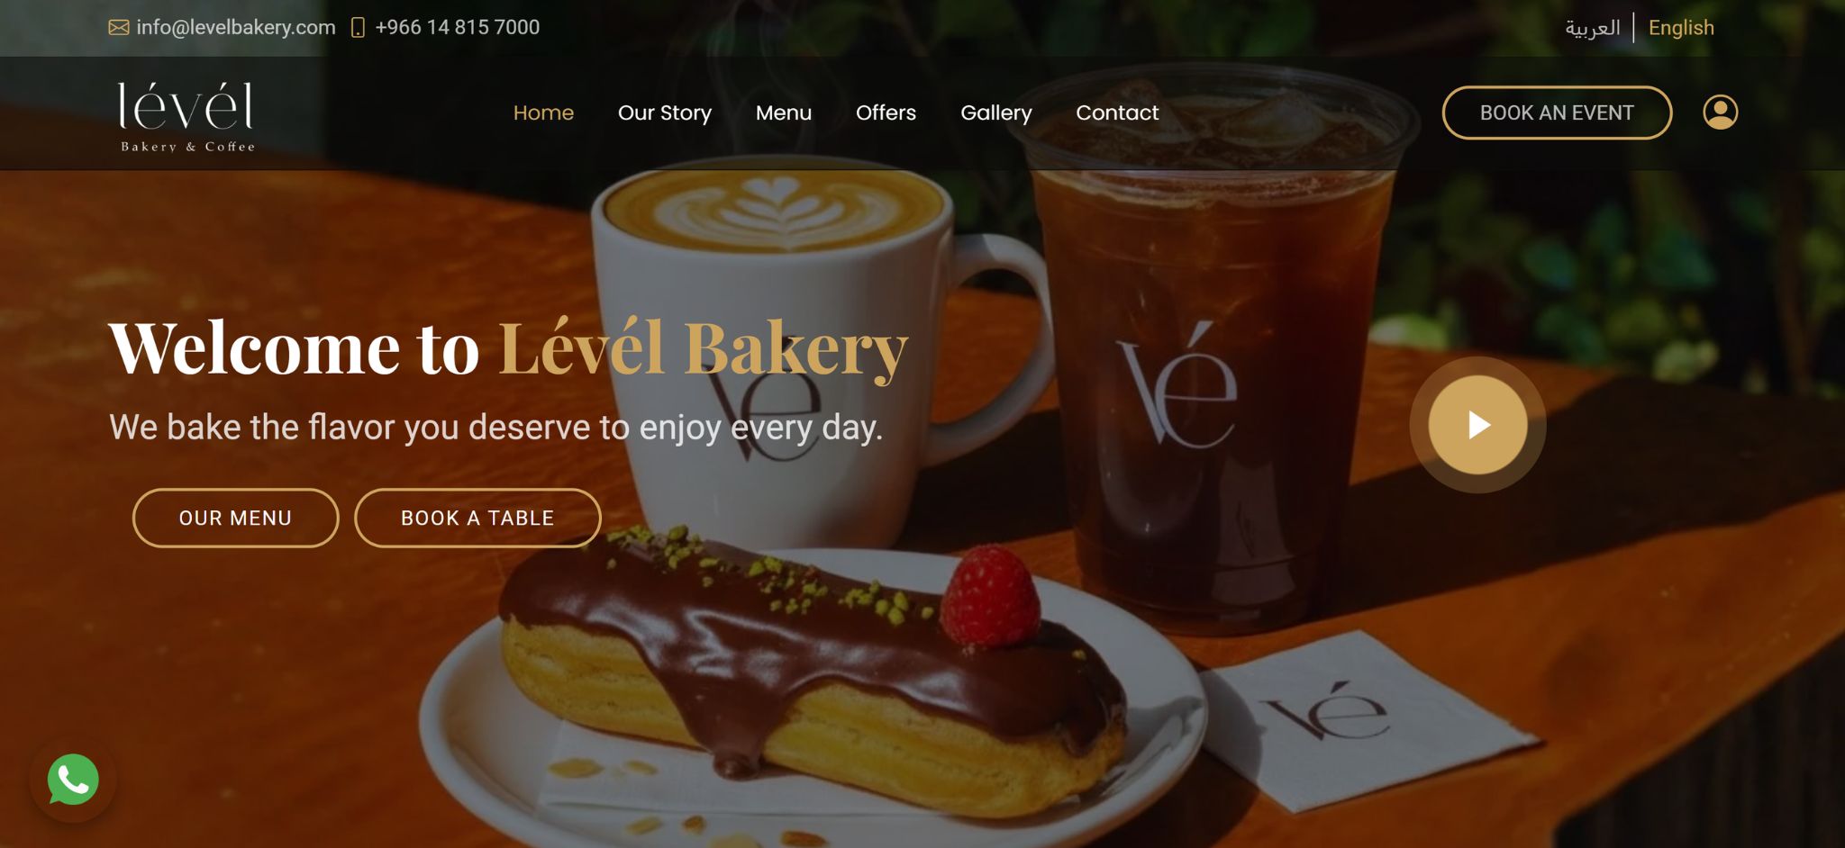Open the Gallery nav link
Image resolution: width=1845 pixels, height=848 pixels.
[996, 113]
